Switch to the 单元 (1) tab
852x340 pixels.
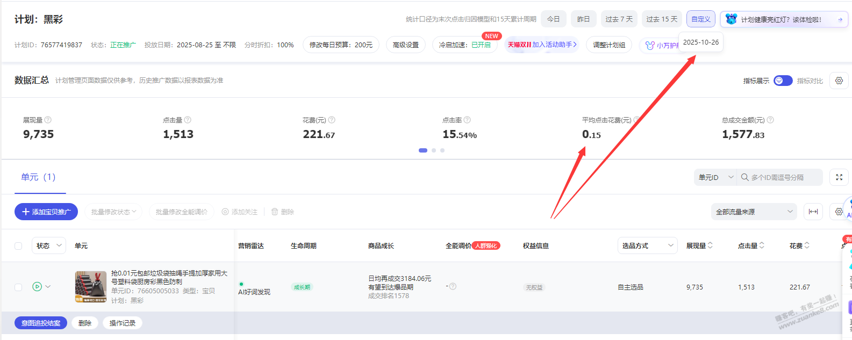[38, 177]
